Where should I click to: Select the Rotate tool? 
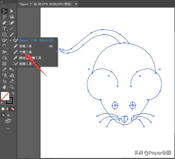pyautogui.click(x=4, y=46)
